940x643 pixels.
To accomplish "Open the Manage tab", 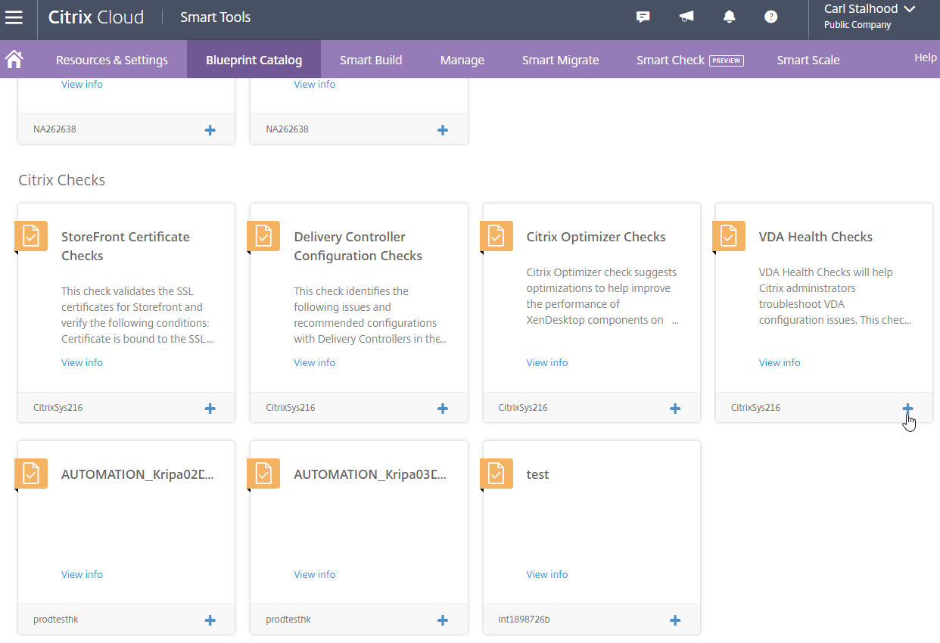I will (x=462, y=60).
